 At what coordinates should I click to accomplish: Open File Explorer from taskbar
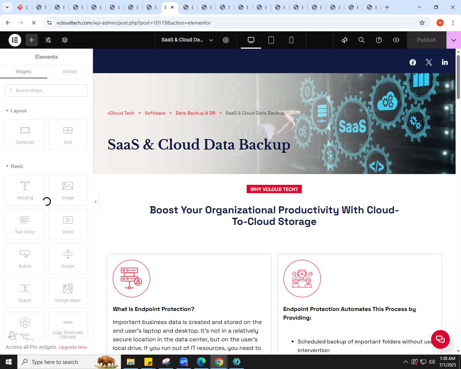130,362
